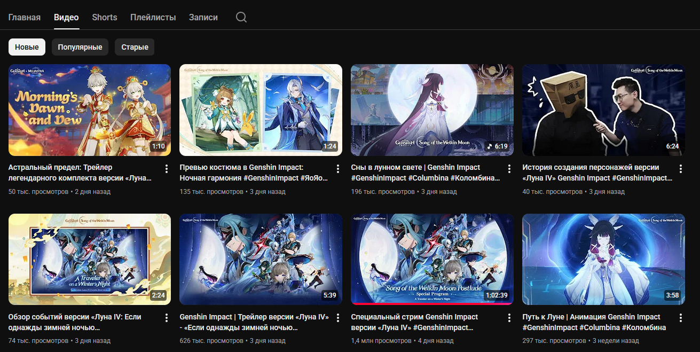The image size is (700, 352).
Task: Open more options for Трейлер версии «Луна IV» video
Action: tap(338, 318)
